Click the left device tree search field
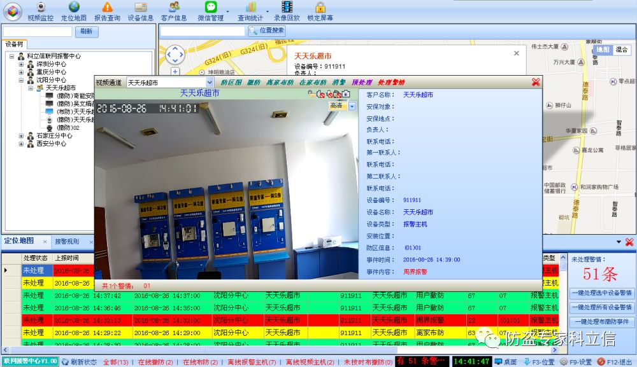The height and width of the screenshot is (367, 637). (x=38, y=31)
